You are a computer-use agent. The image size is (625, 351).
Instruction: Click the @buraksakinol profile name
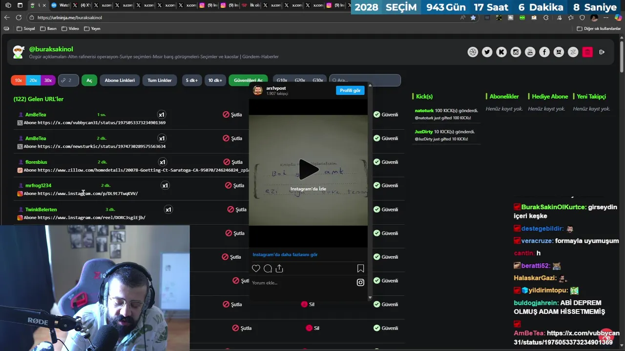[51, 49]
